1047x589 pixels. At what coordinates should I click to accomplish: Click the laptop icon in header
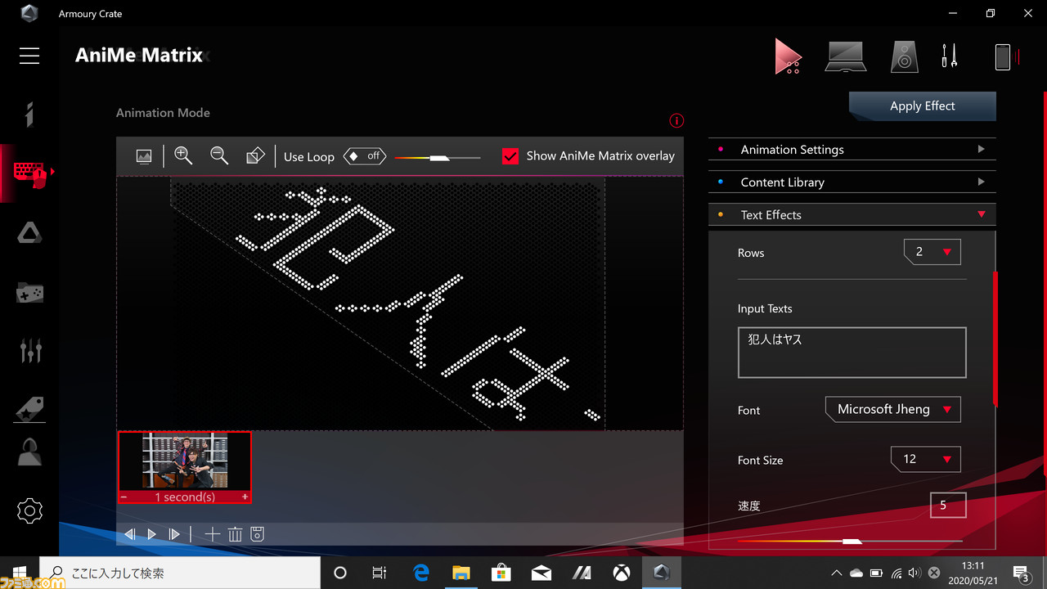click(x=846, y=56)
